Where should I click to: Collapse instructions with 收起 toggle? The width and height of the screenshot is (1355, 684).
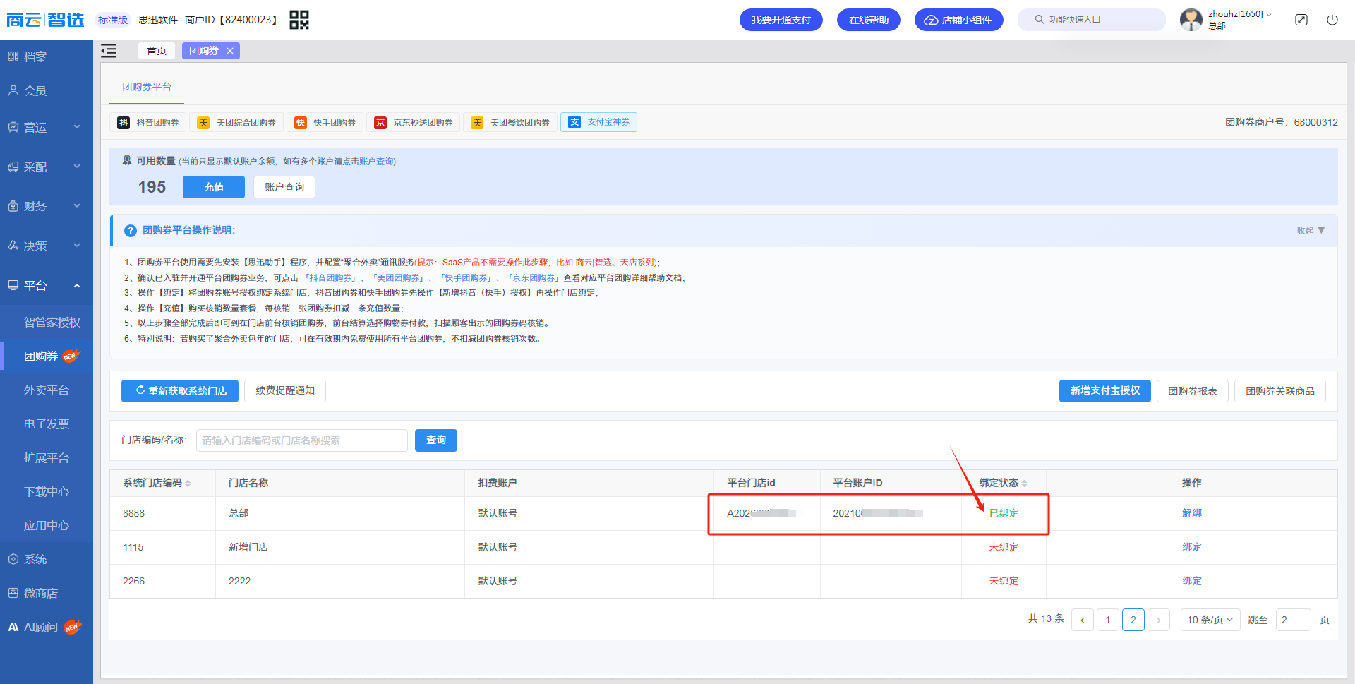click(x=1311, y=231)
